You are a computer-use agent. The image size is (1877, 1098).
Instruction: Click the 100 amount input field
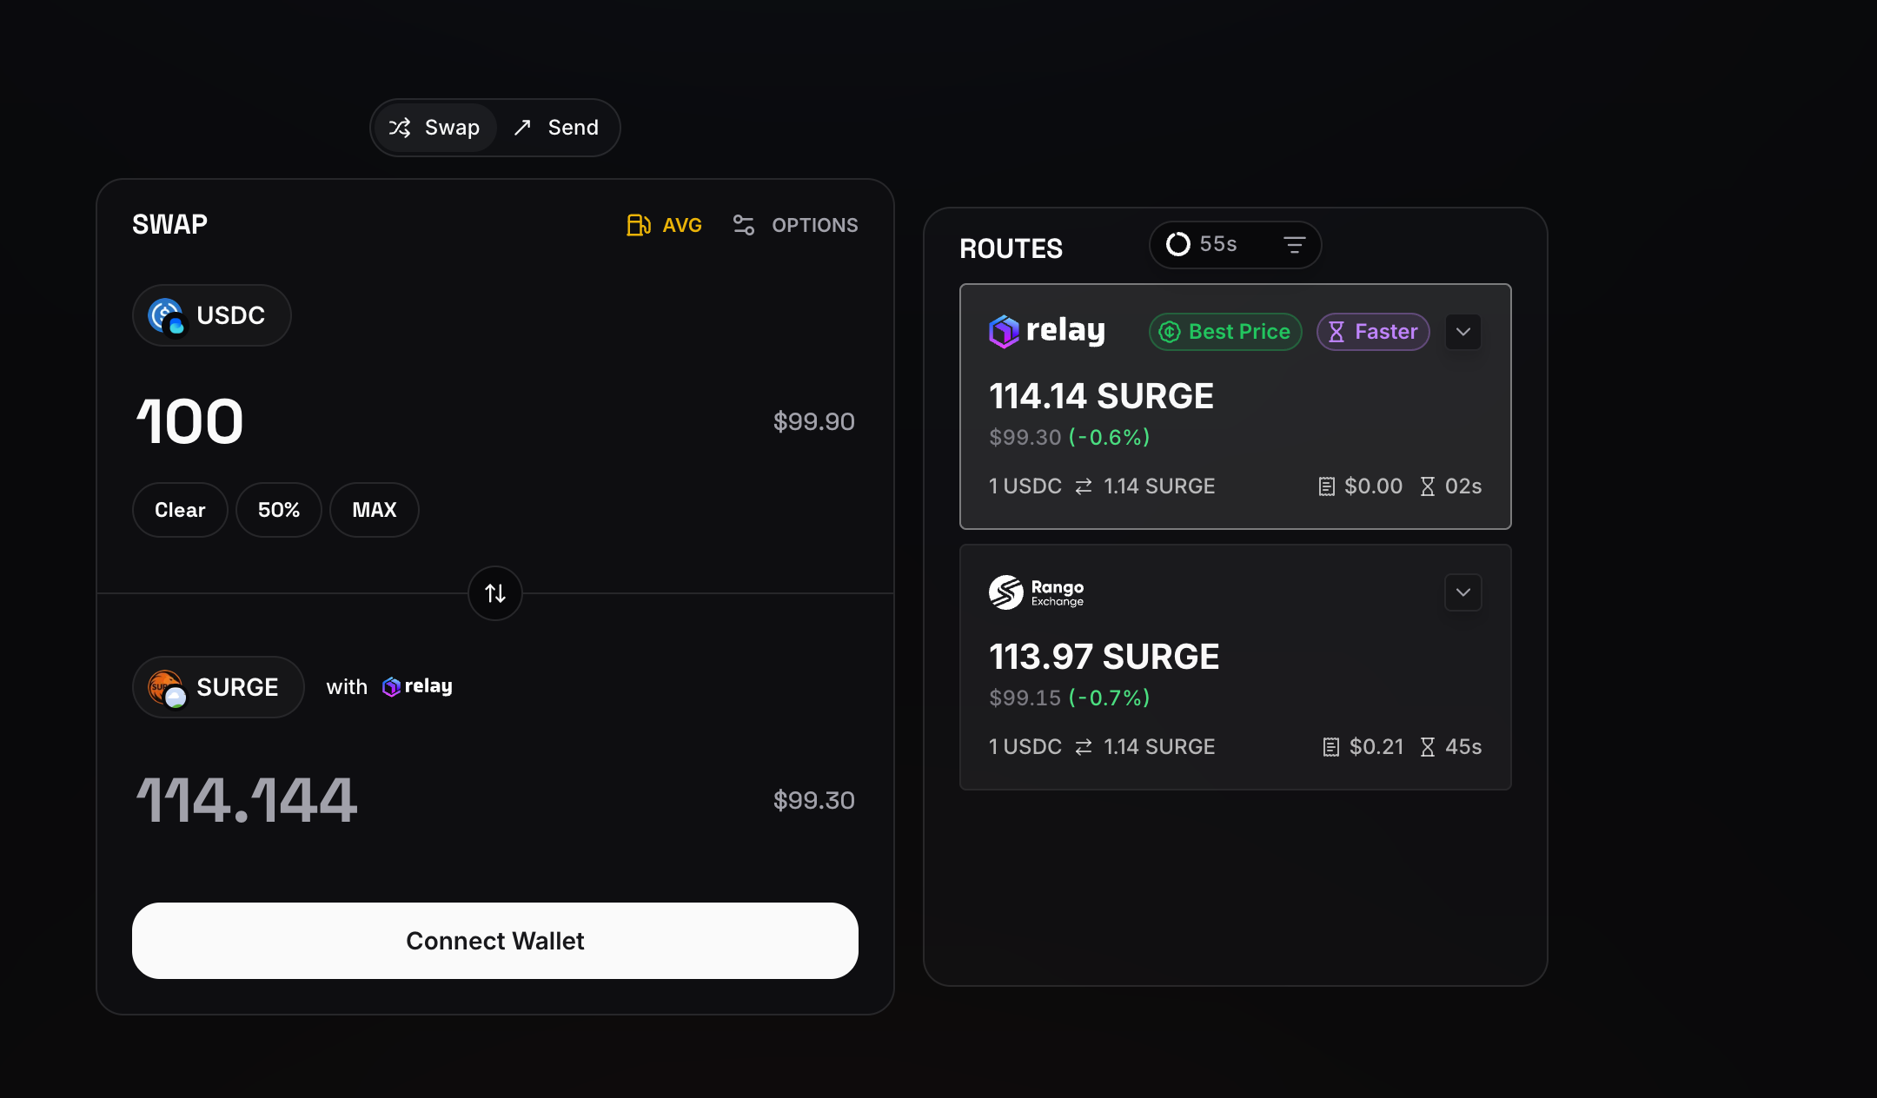tap(191, 422)
